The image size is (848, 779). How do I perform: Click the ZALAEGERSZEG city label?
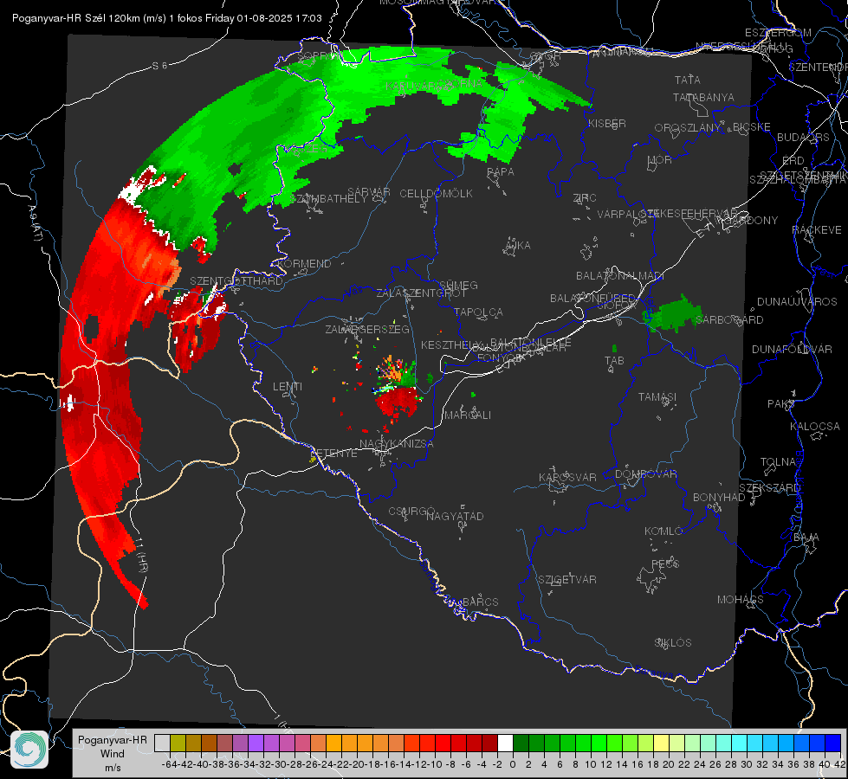[367, 329]
